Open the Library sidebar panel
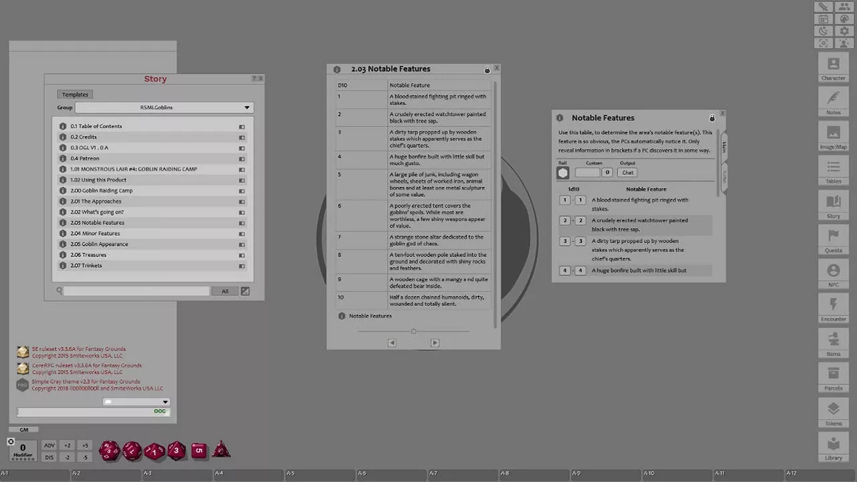This screenshot has width=857, height=482. (x=833, y=447)
